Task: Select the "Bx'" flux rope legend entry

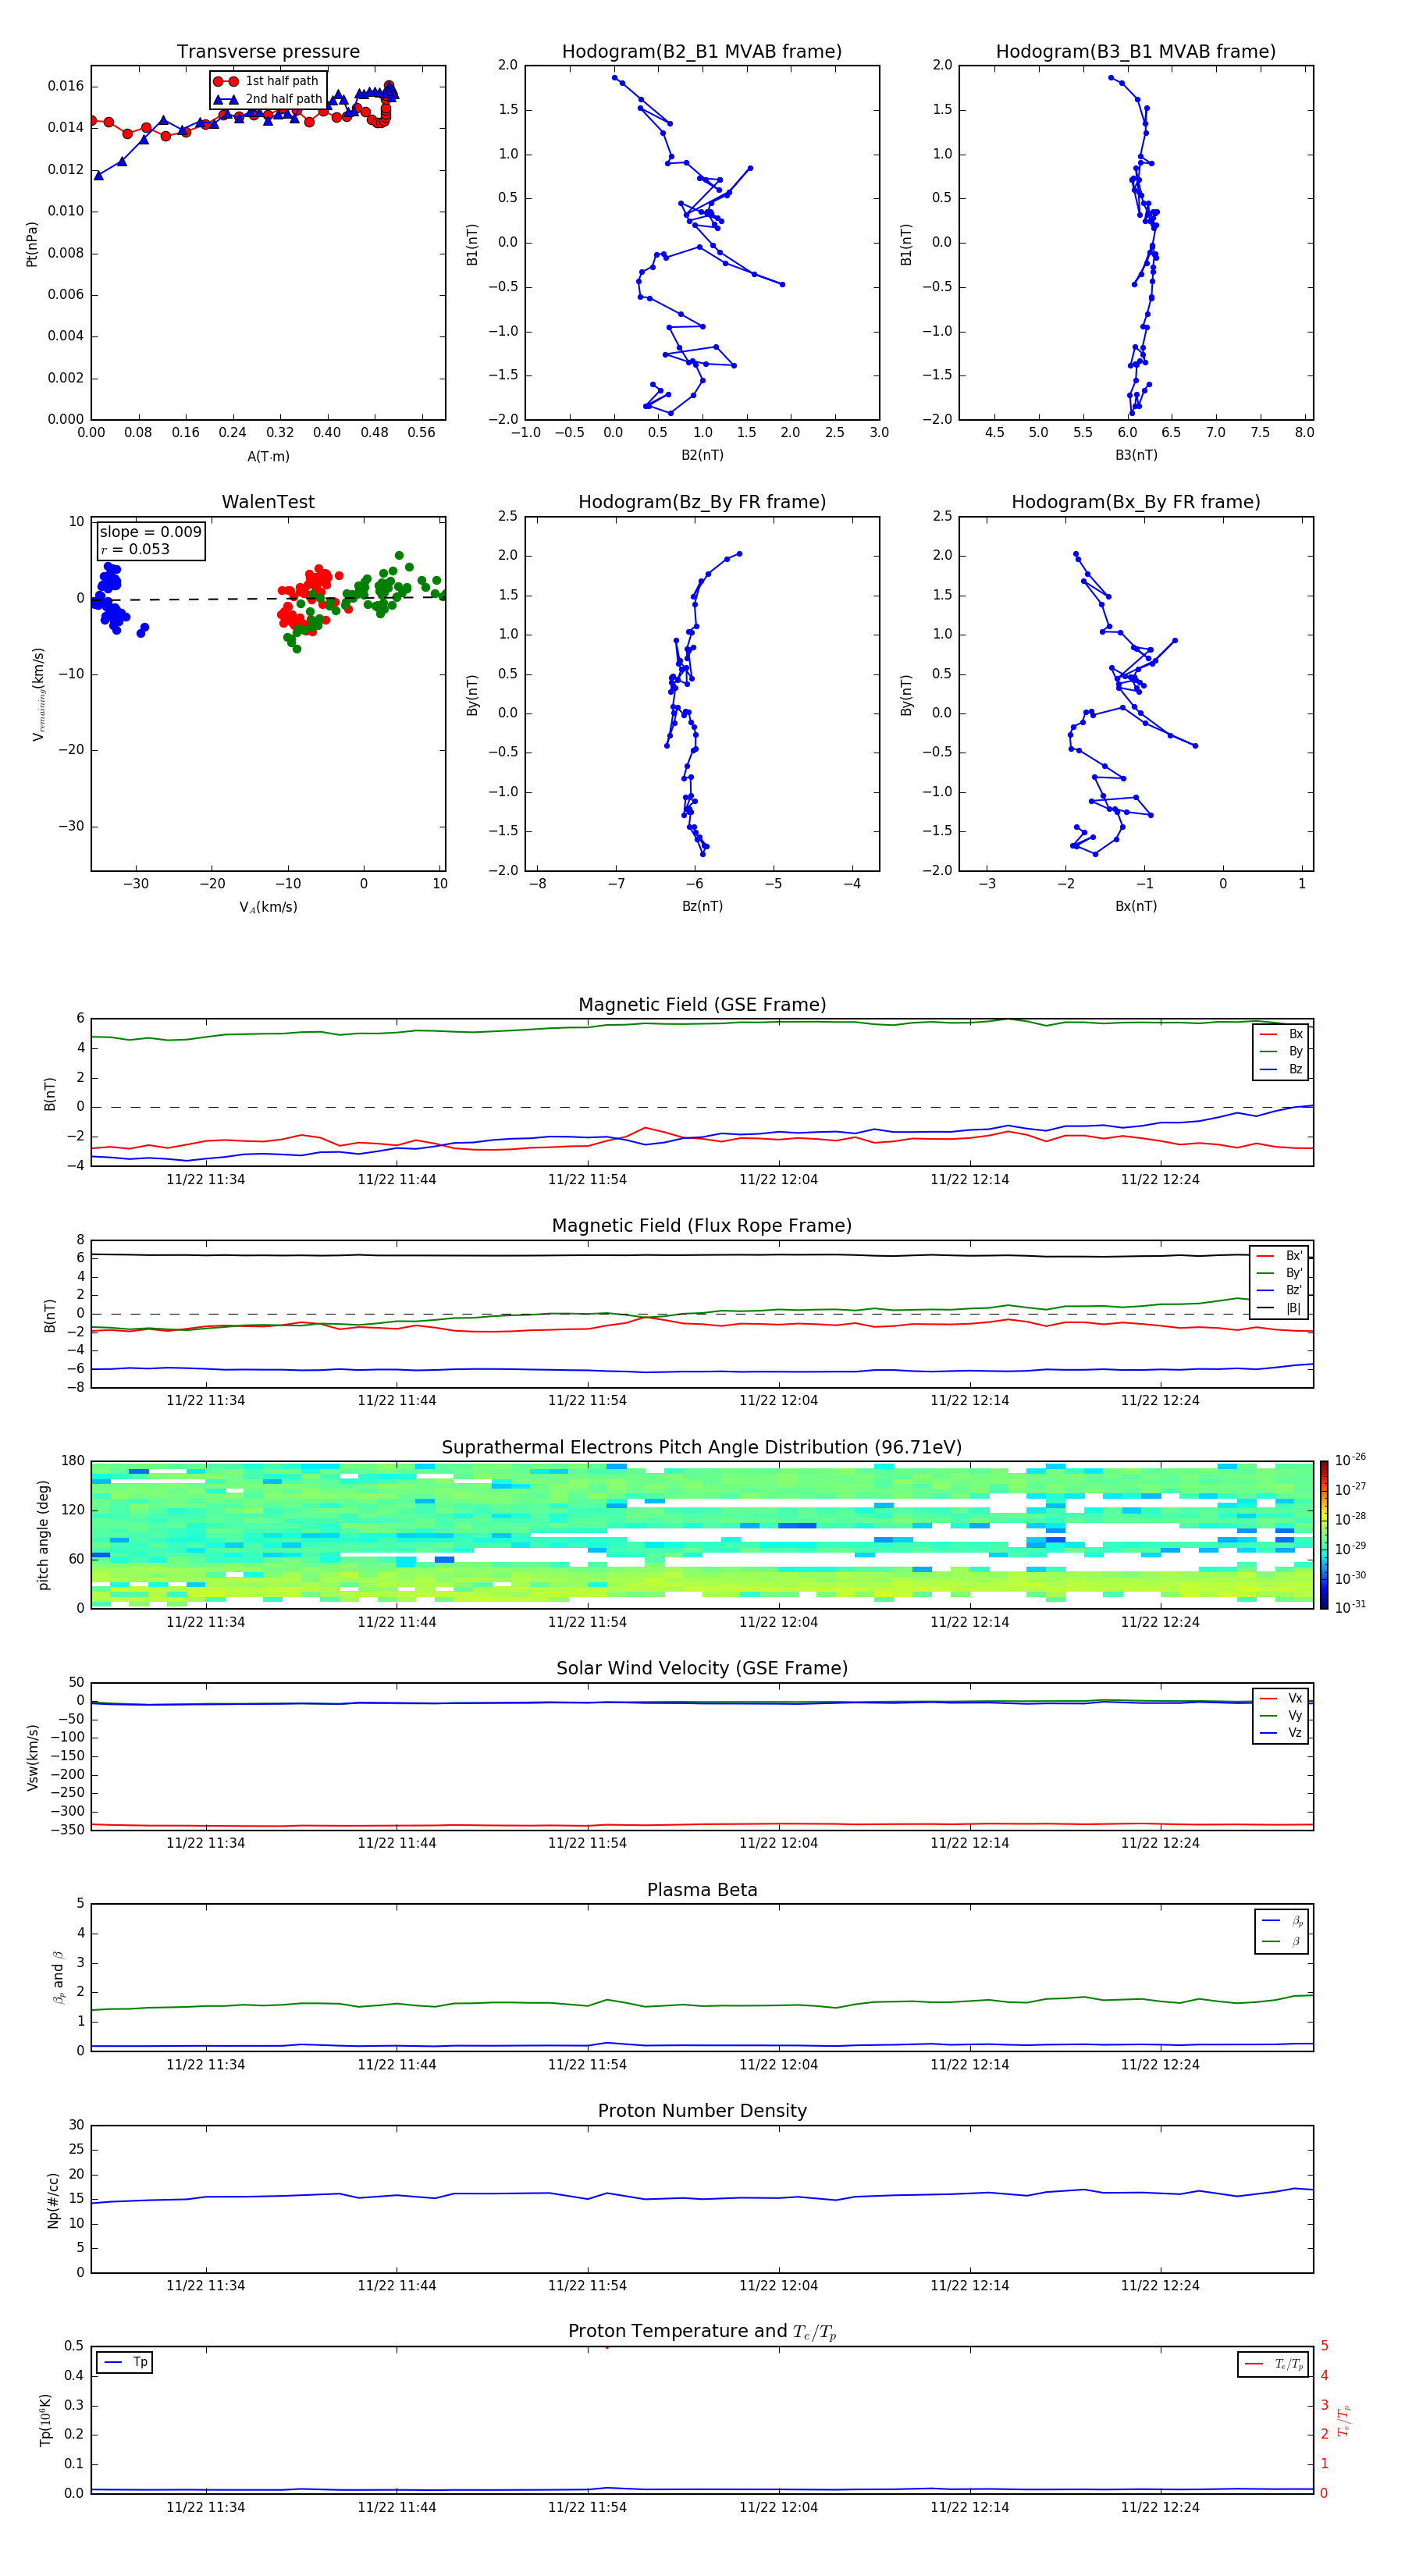Action: tap(1279, 1256)
